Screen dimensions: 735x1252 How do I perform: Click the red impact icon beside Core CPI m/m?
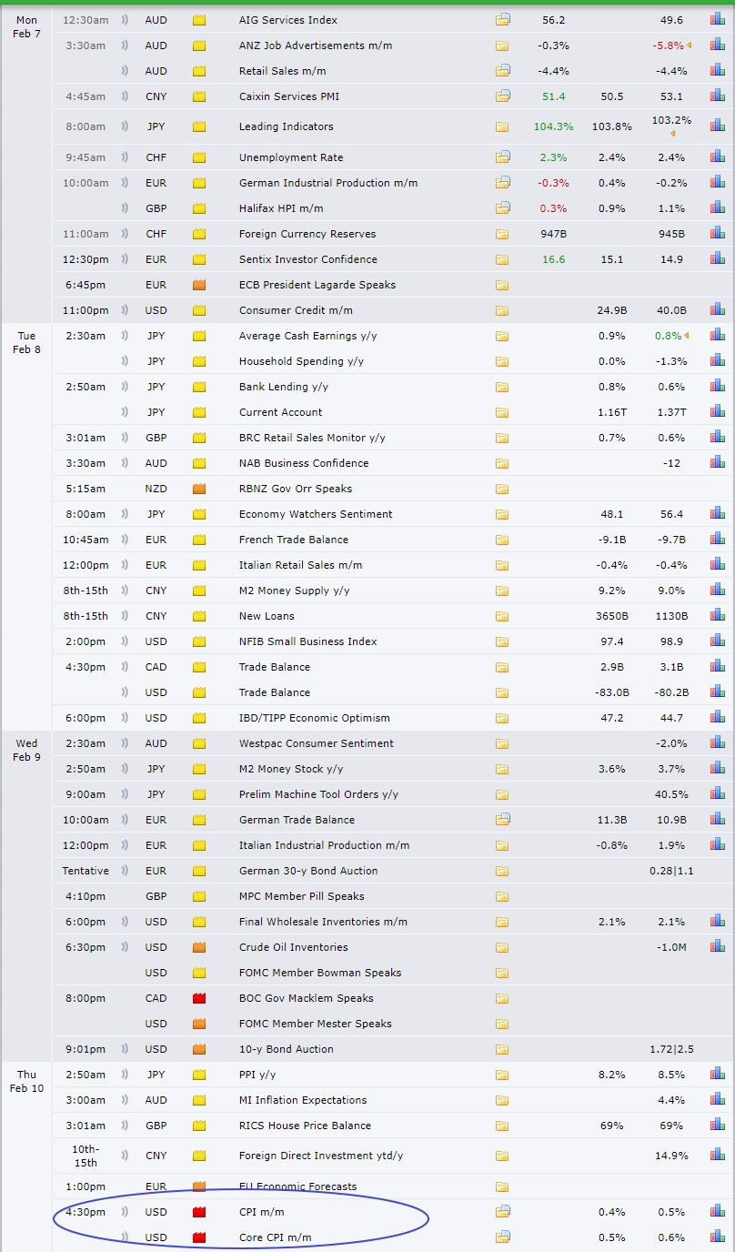coord(199,1237)
